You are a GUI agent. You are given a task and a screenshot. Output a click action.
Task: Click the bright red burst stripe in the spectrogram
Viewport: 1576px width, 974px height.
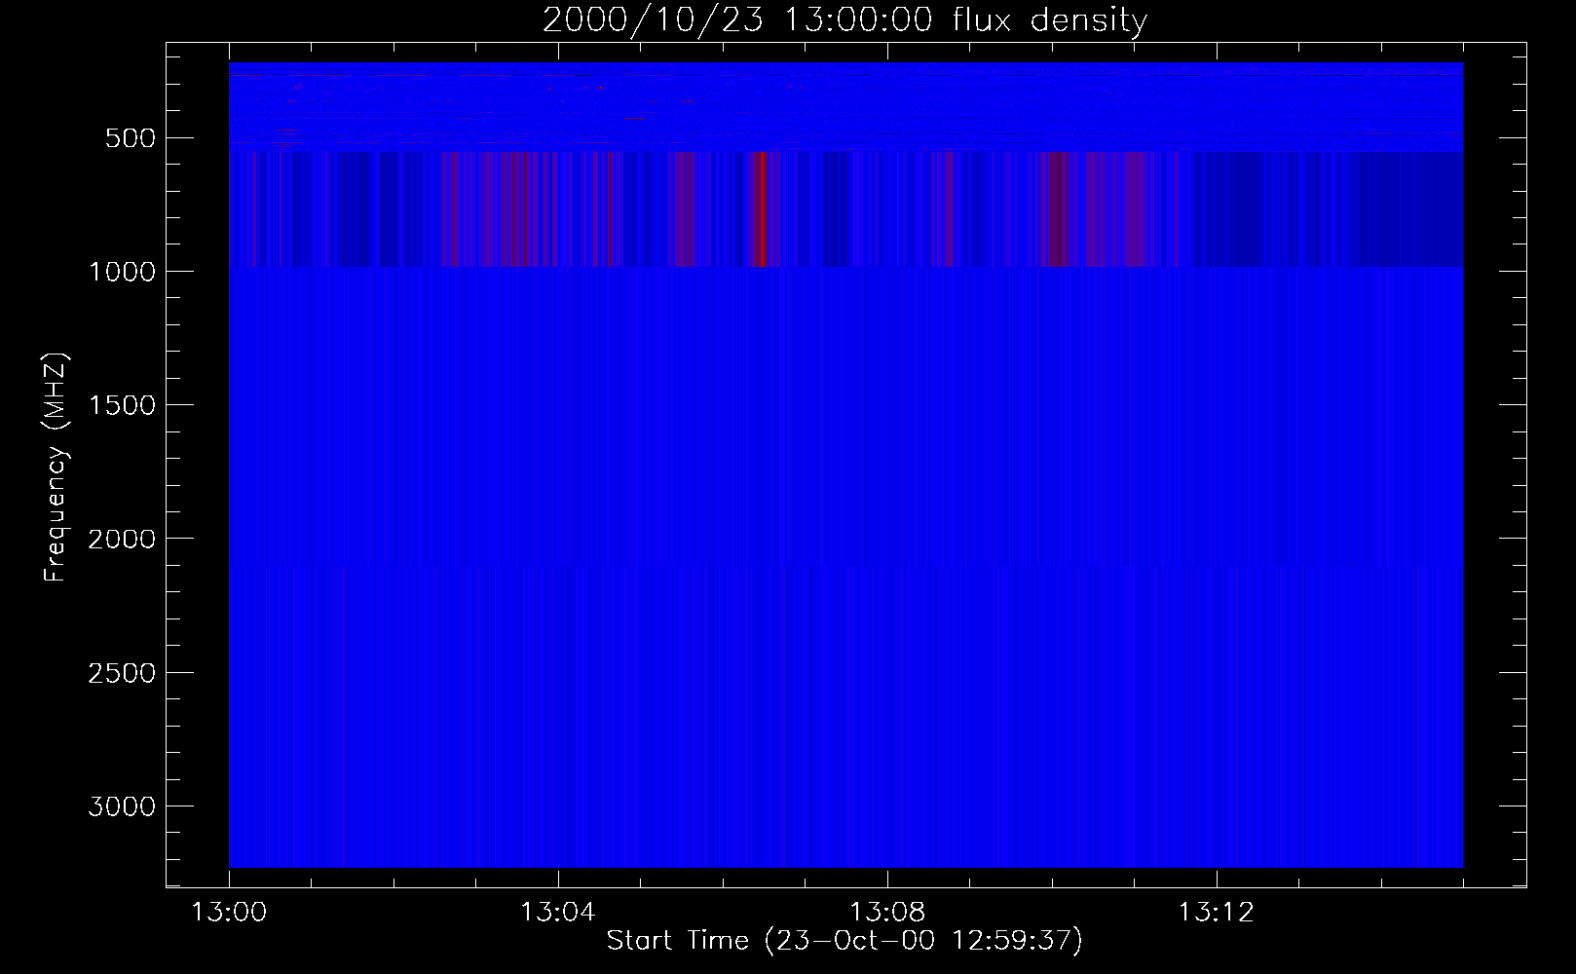point(761,208)
